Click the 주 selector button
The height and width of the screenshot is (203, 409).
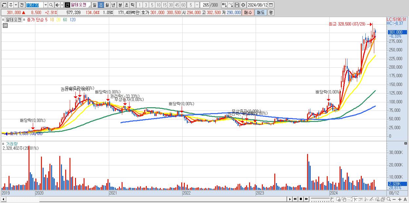point(11,5)
